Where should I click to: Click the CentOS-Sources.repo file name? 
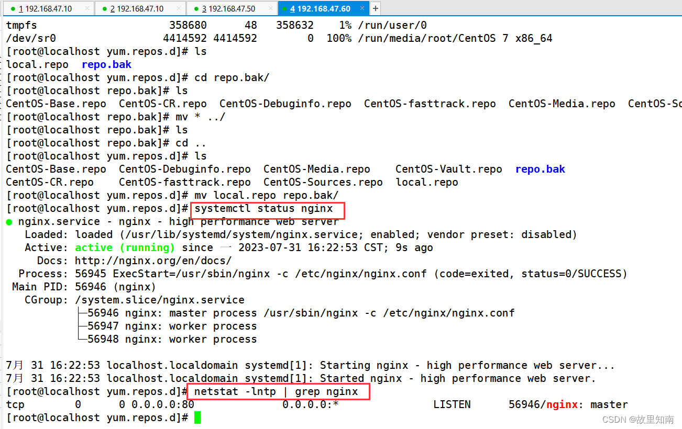tap(323, 182)
